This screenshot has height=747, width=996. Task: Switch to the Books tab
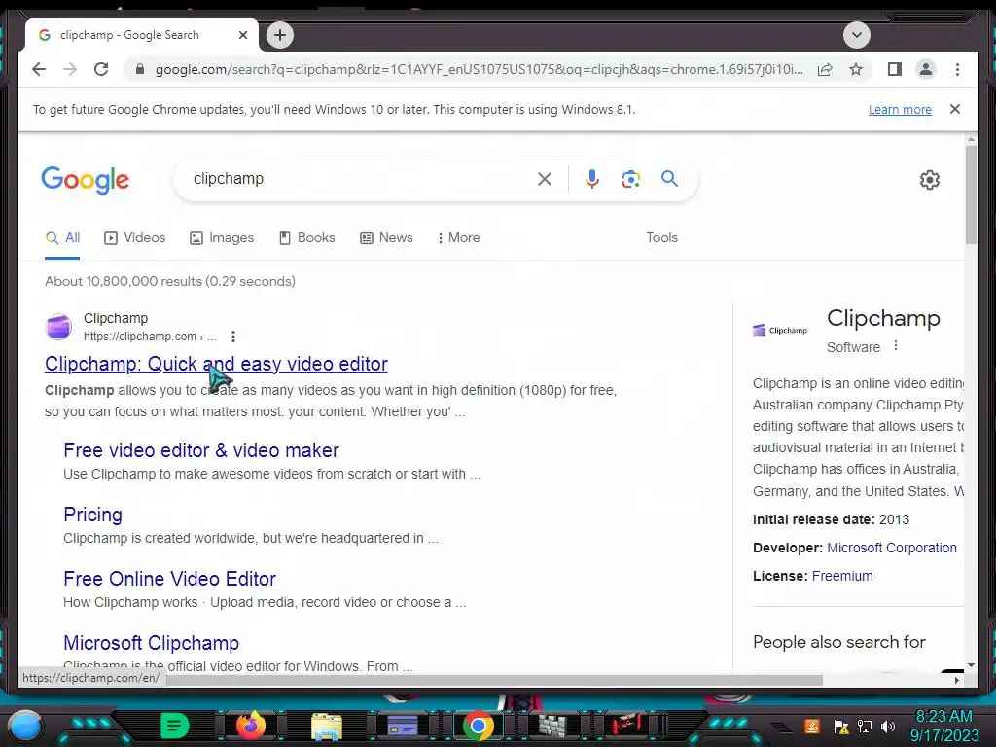coord(306,238)
